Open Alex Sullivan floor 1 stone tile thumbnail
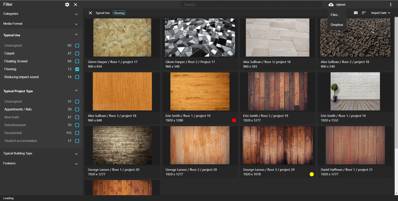This screenshot has height=201, width=398. (277, 38)
